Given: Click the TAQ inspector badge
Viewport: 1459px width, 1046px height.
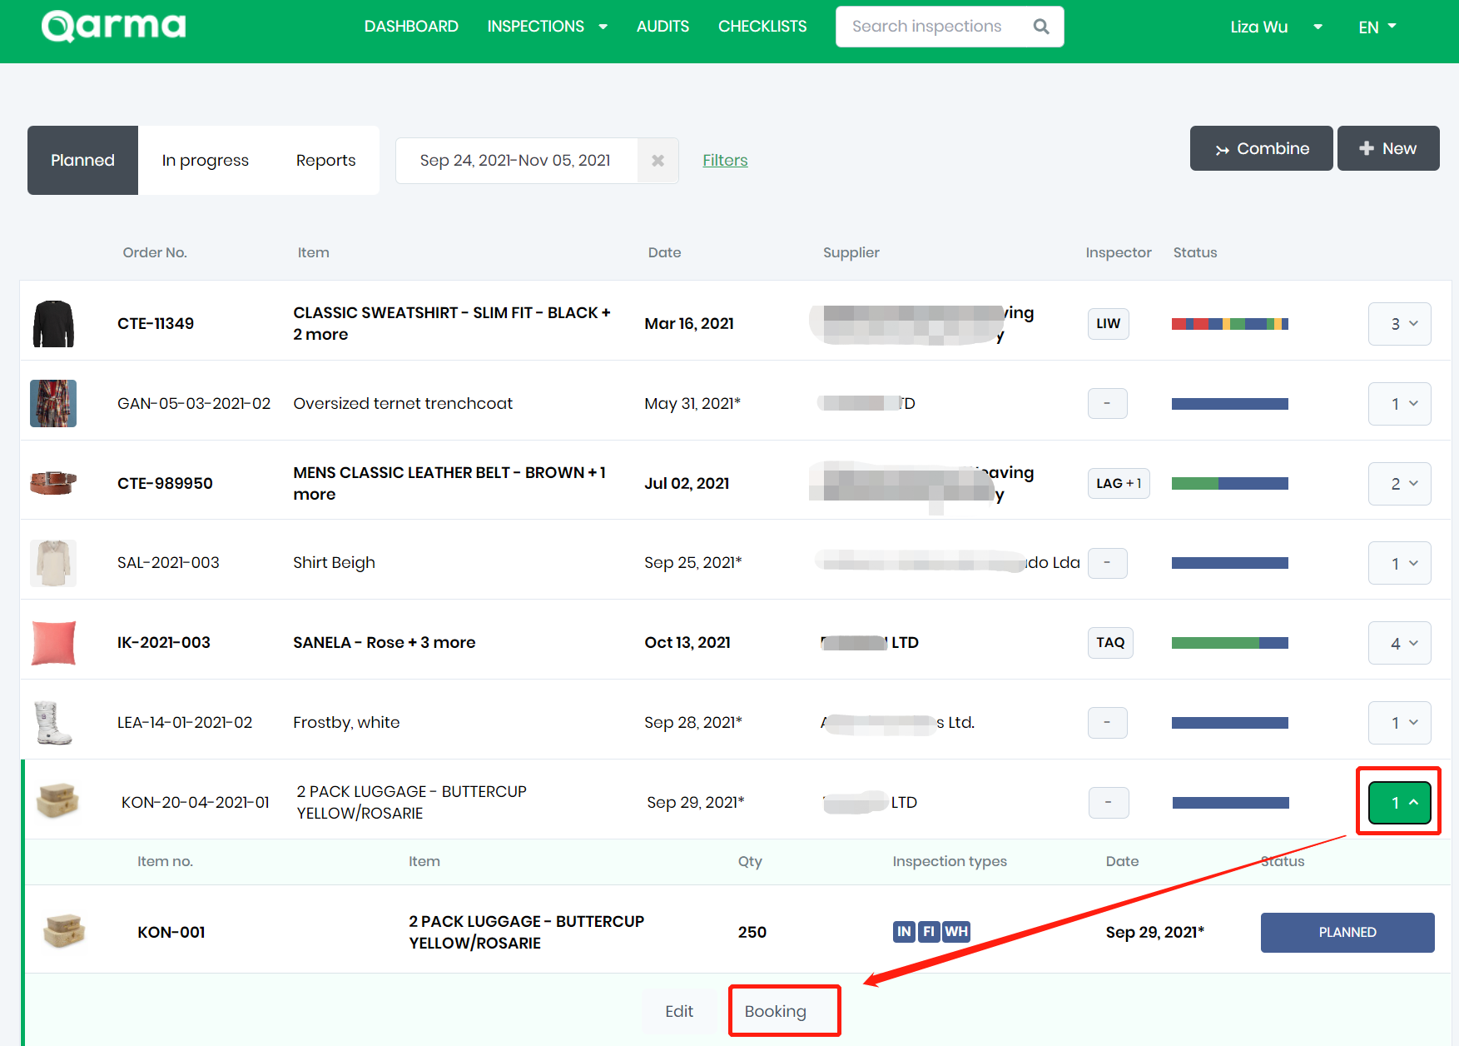Looking at the screenshot, I should [1110, 643].
